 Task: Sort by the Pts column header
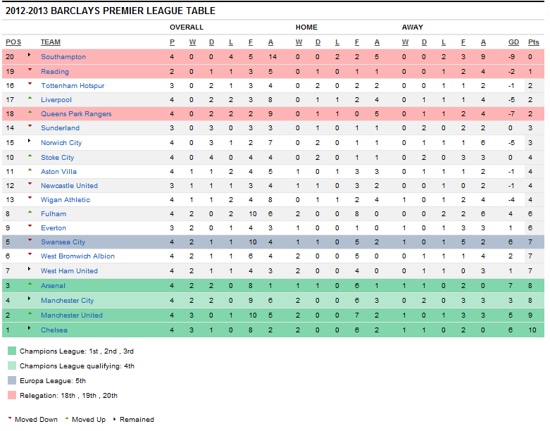tap(533, 42)
